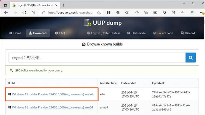This screenshot has width=205, height=115.
Task: Open the Home navigation item
Action: point(15,33)
